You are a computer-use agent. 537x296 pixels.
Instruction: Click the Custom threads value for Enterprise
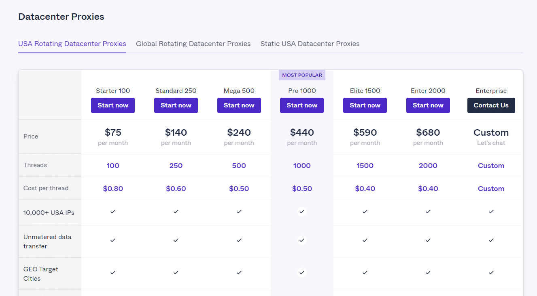point(491,166)
